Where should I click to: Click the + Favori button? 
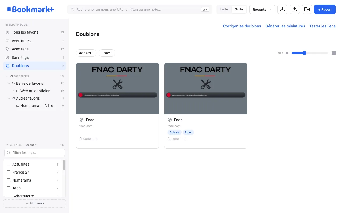pos(325,9)
